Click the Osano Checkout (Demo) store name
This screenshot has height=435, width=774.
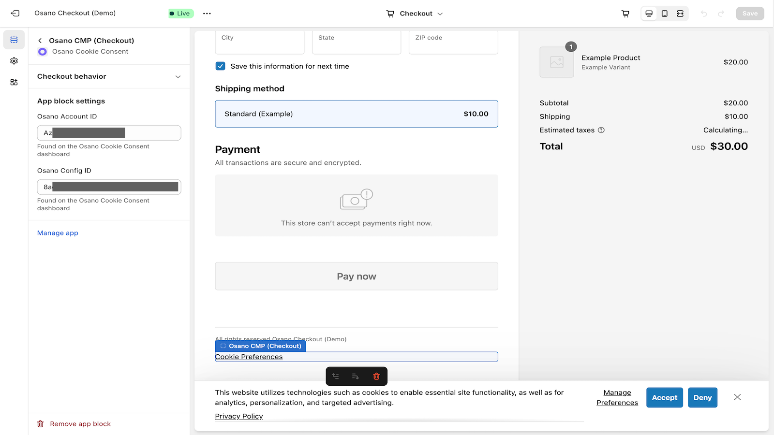point(75,13)
